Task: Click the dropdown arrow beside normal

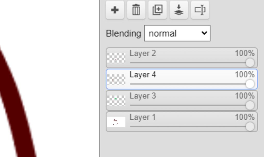Action: pyautogui.click(x=204, y=33)
